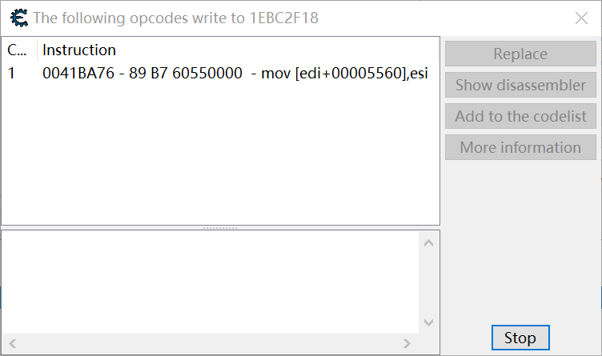Stop the opcode write monitoring
602x356 pixels.
tap(520, 338)
